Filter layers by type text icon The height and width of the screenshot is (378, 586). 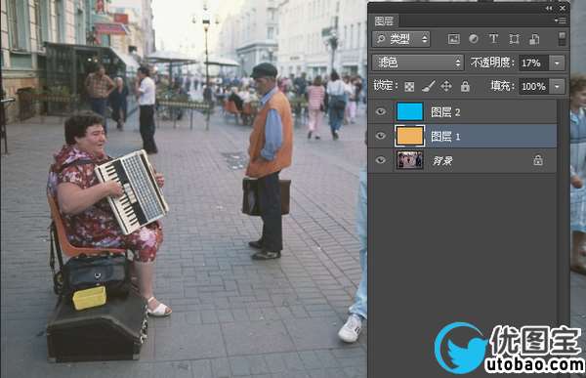[493, 39]
